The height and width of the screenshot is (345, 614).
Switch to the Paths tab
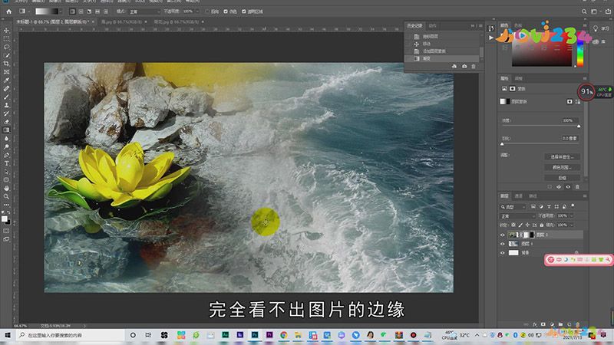pyautogui.click(x=533, y=196)
